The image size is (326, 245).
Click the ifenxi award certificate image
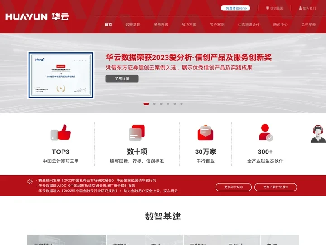tap(61, 75)
